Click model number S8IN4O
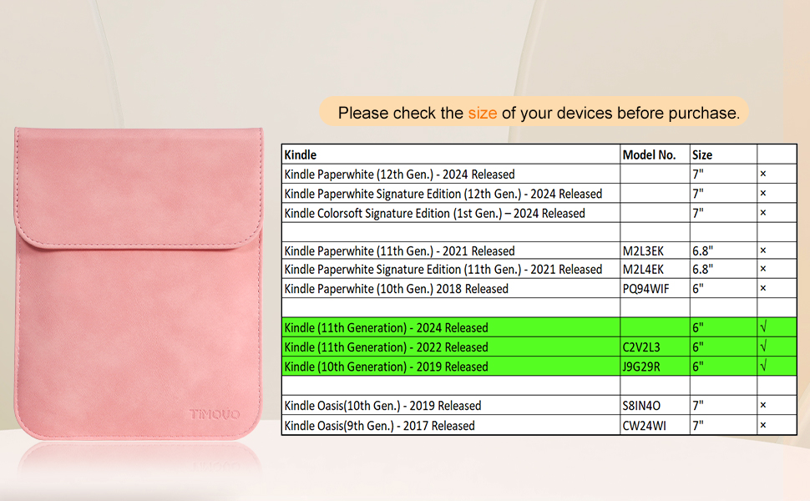810x501 pixels. [641, 406]
